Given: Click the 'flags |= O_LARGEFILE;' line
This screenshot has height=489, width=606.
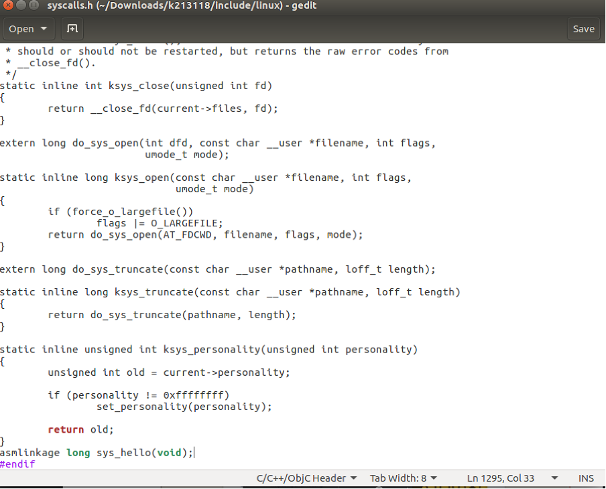Looking at the screenshot, I should (x=160, y=223).
